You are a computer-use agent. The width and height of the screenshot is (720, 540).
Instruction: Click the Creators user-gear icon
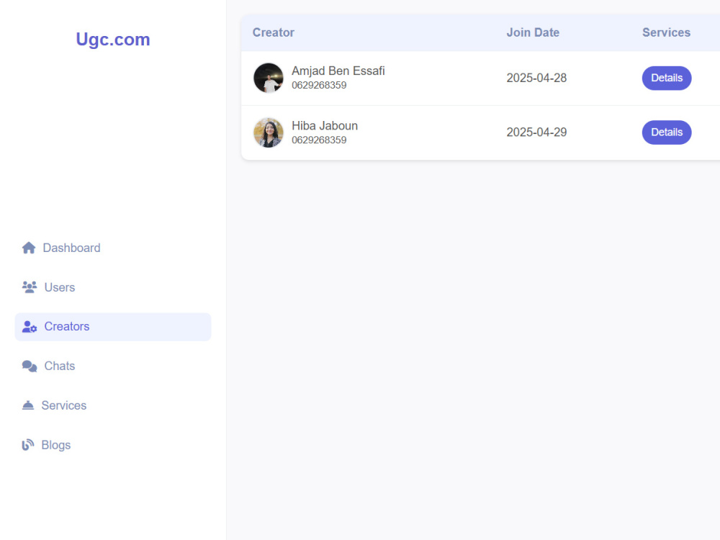coord(30,326)
